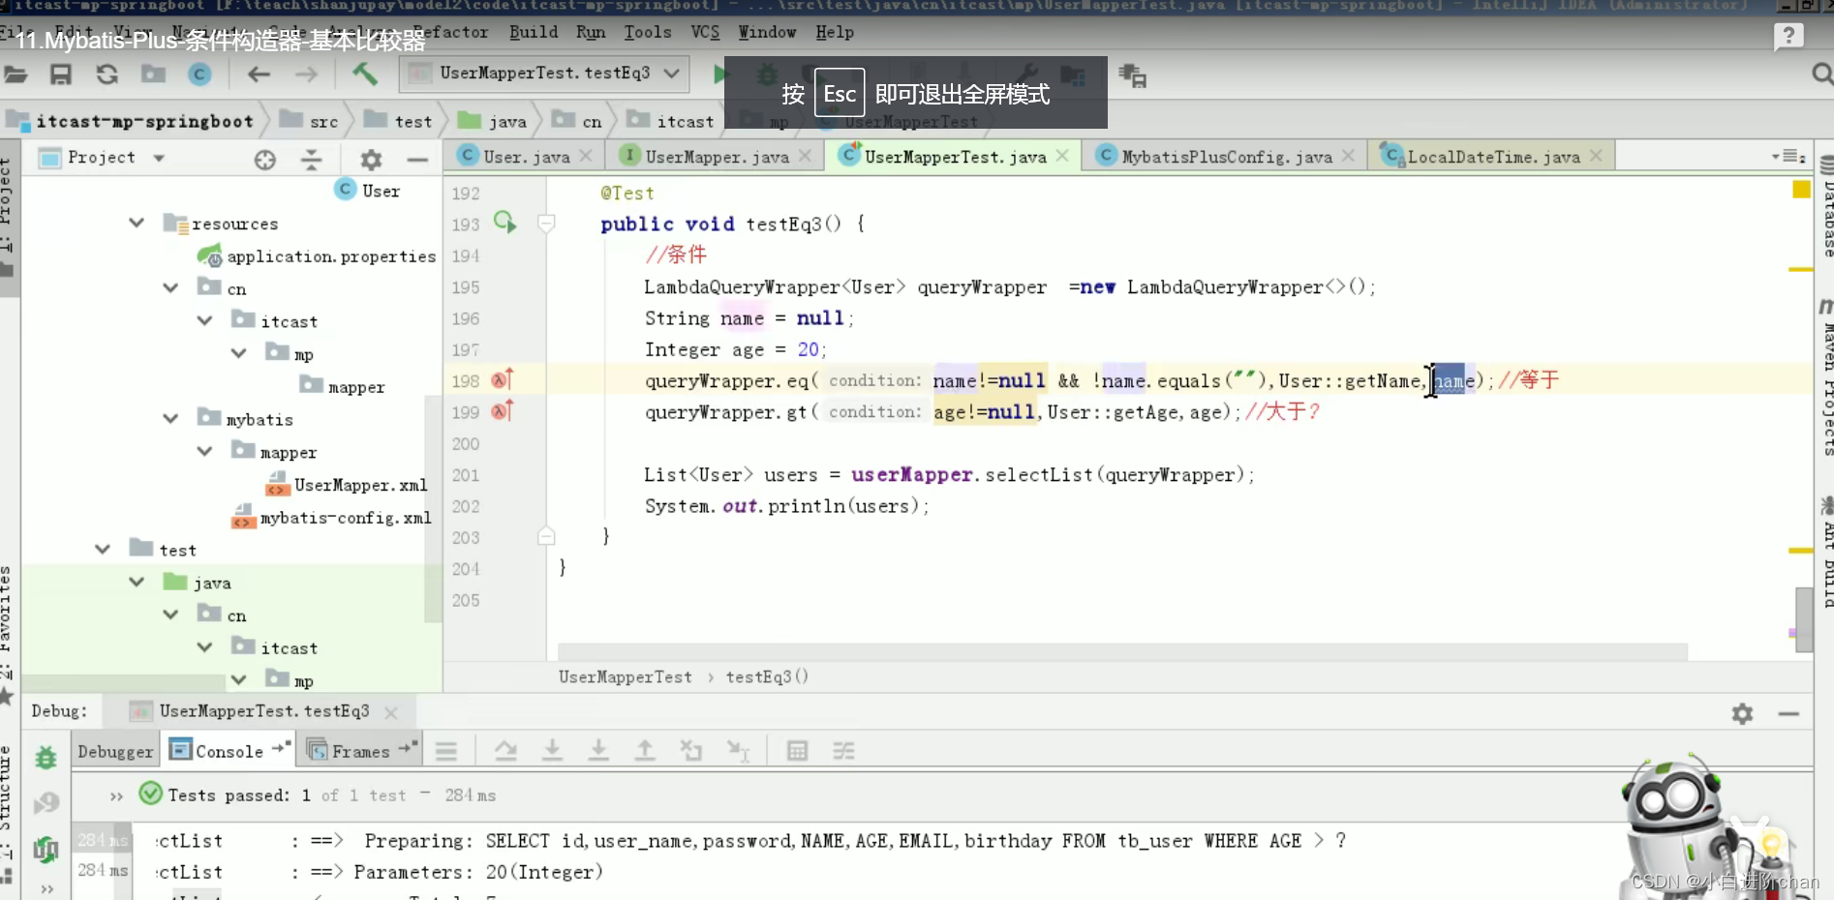Image resolution: width=1834 pixels, height=900 pixels.
Task: Click the locate target icon in Project panel
Action: click(x=264, y=160)
